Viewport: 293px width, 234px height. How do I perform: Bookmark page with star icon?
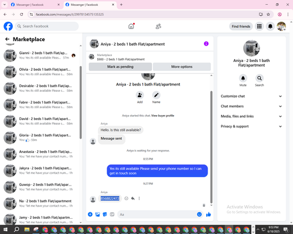click(268, 14)
